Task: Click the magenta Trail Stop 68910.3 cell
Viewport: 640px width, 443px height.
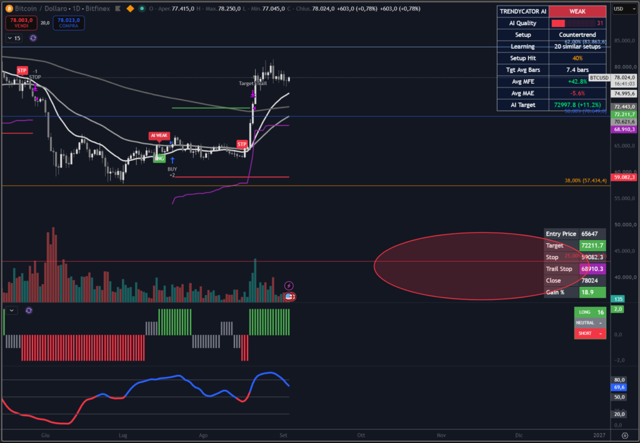Action: coord(592,269)
